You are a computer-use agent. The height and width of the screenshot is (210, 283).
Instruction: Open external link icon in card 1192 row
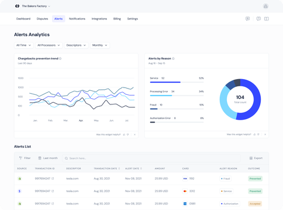click(x=53, y=178)
